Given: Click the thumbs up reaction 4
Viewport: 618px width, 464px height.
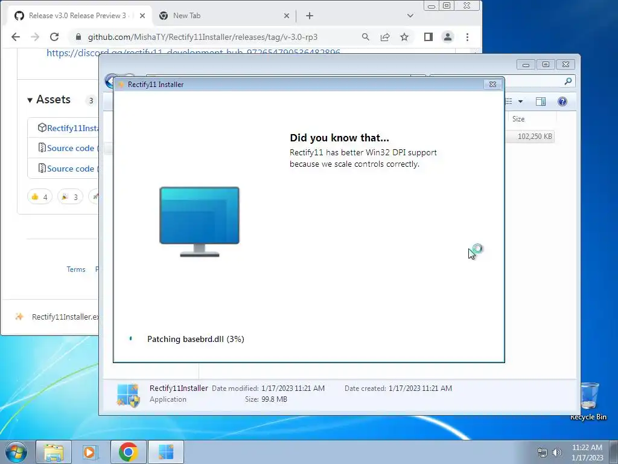Looking at the screenshot, I should click(x=40, y=196).
